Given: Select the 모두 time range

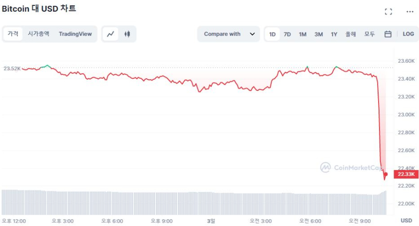Looking at the screenshot, I should [x=370, y=34].
